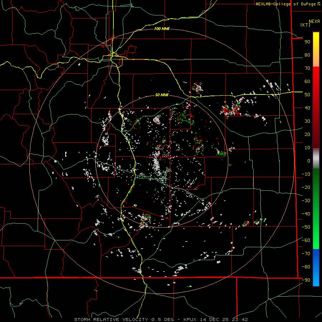Click the 70 value on the velocity scale
Viewport: 322px width, 322px height.
pos(307,68)
